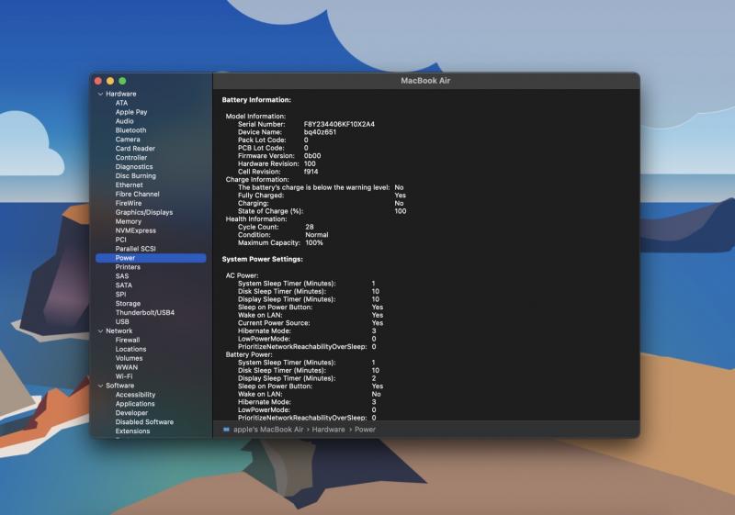735x515 pixels.
Task: Open Developer under Software
Action: [x=131, y=413]
